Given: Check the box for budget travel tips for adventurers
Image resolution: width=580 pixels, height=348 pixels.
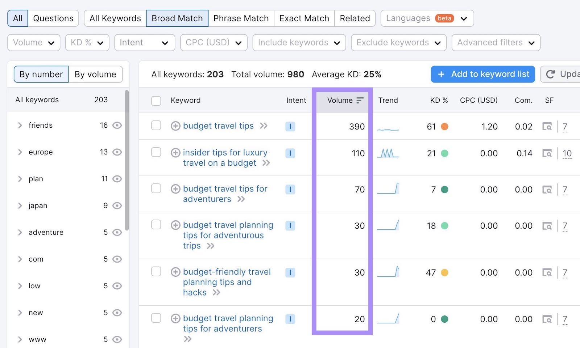Looking at the screenshot, I should (x=156, y=188).
